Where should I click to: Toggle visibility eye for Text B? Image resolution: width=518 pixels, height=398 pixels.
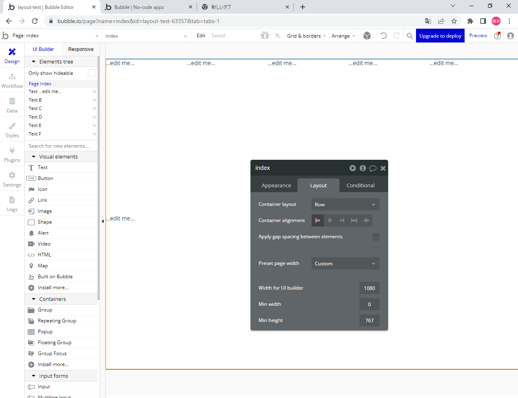coord(94,100)
